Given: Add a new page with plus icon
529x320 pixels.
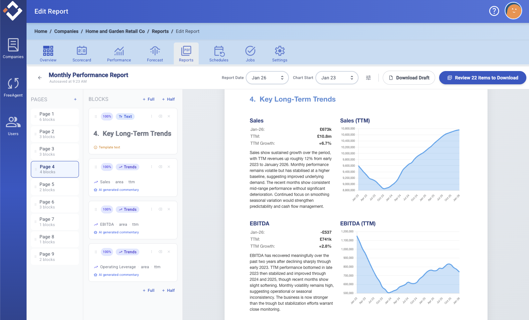Looking at the screenshot, I should [x=75, y=99].
